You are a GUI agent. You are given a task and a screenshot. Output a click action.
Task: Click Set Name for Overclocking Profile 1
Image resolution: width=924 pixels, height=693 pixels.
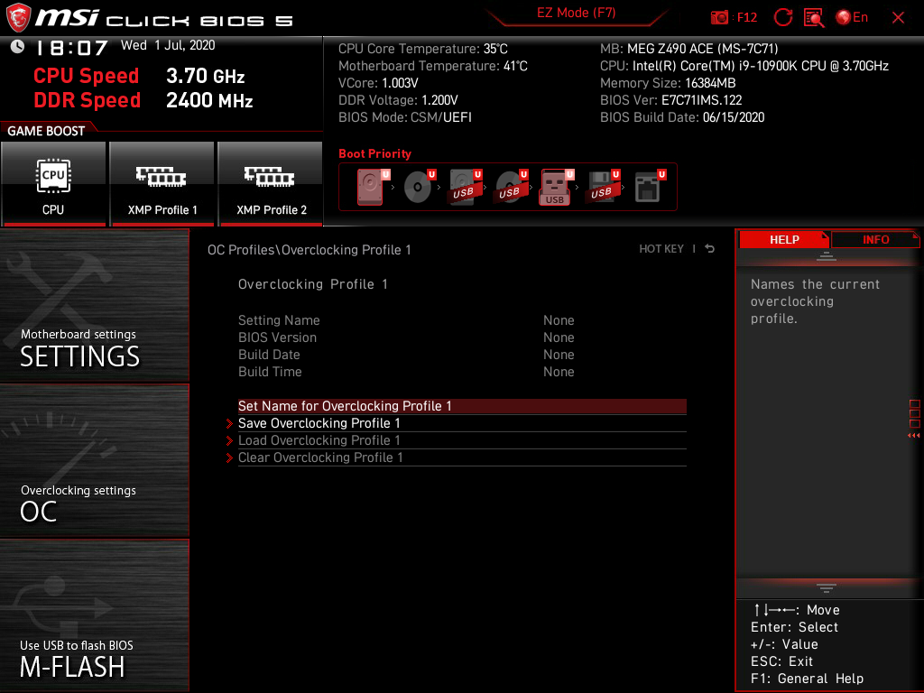[x=344, y=406]
